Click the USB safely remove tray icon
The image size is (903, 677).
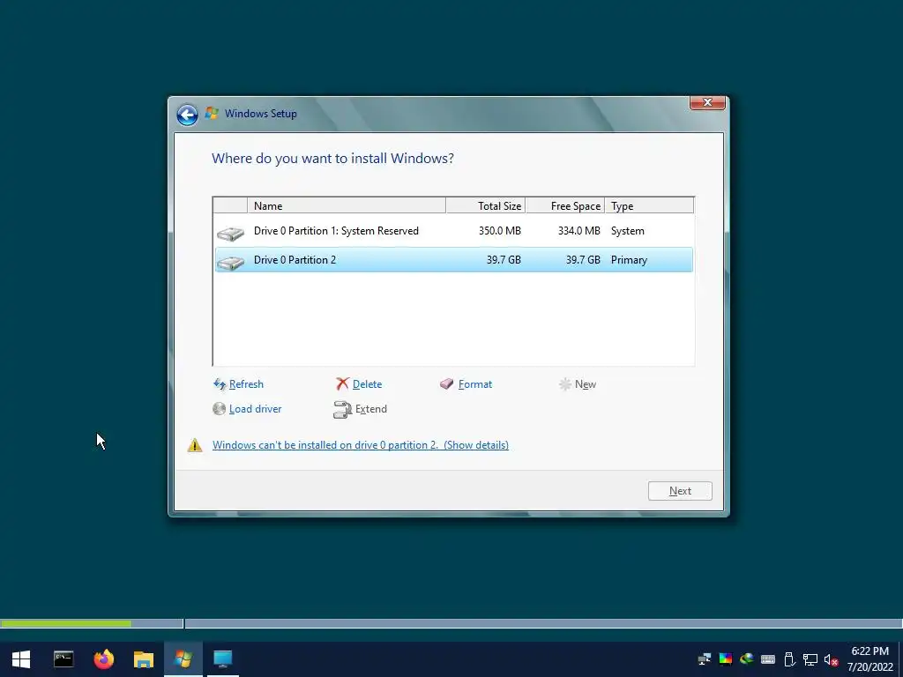tap(789, 659)
